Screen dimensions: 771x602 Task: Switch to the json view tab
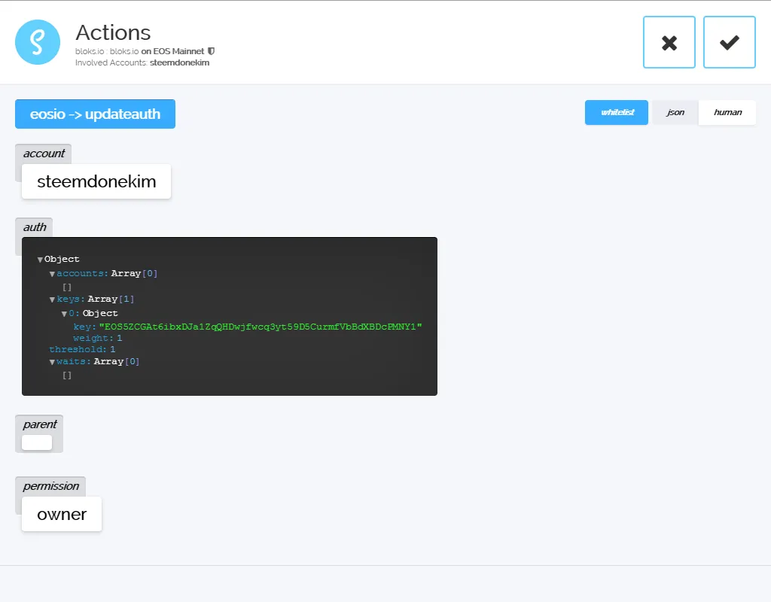tap(675, 113)
